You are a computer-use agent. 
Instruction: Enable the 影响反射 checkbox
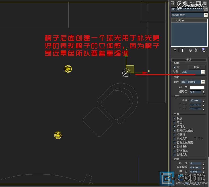click(x=174, y=155)
